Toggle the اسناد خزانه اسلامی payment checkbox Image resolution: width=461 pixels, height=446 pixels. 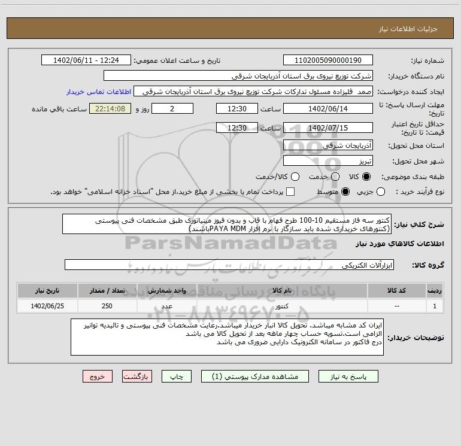pos(290,192)
